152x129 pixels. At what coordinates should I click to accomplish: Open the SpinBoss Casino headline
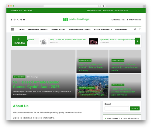118,40
